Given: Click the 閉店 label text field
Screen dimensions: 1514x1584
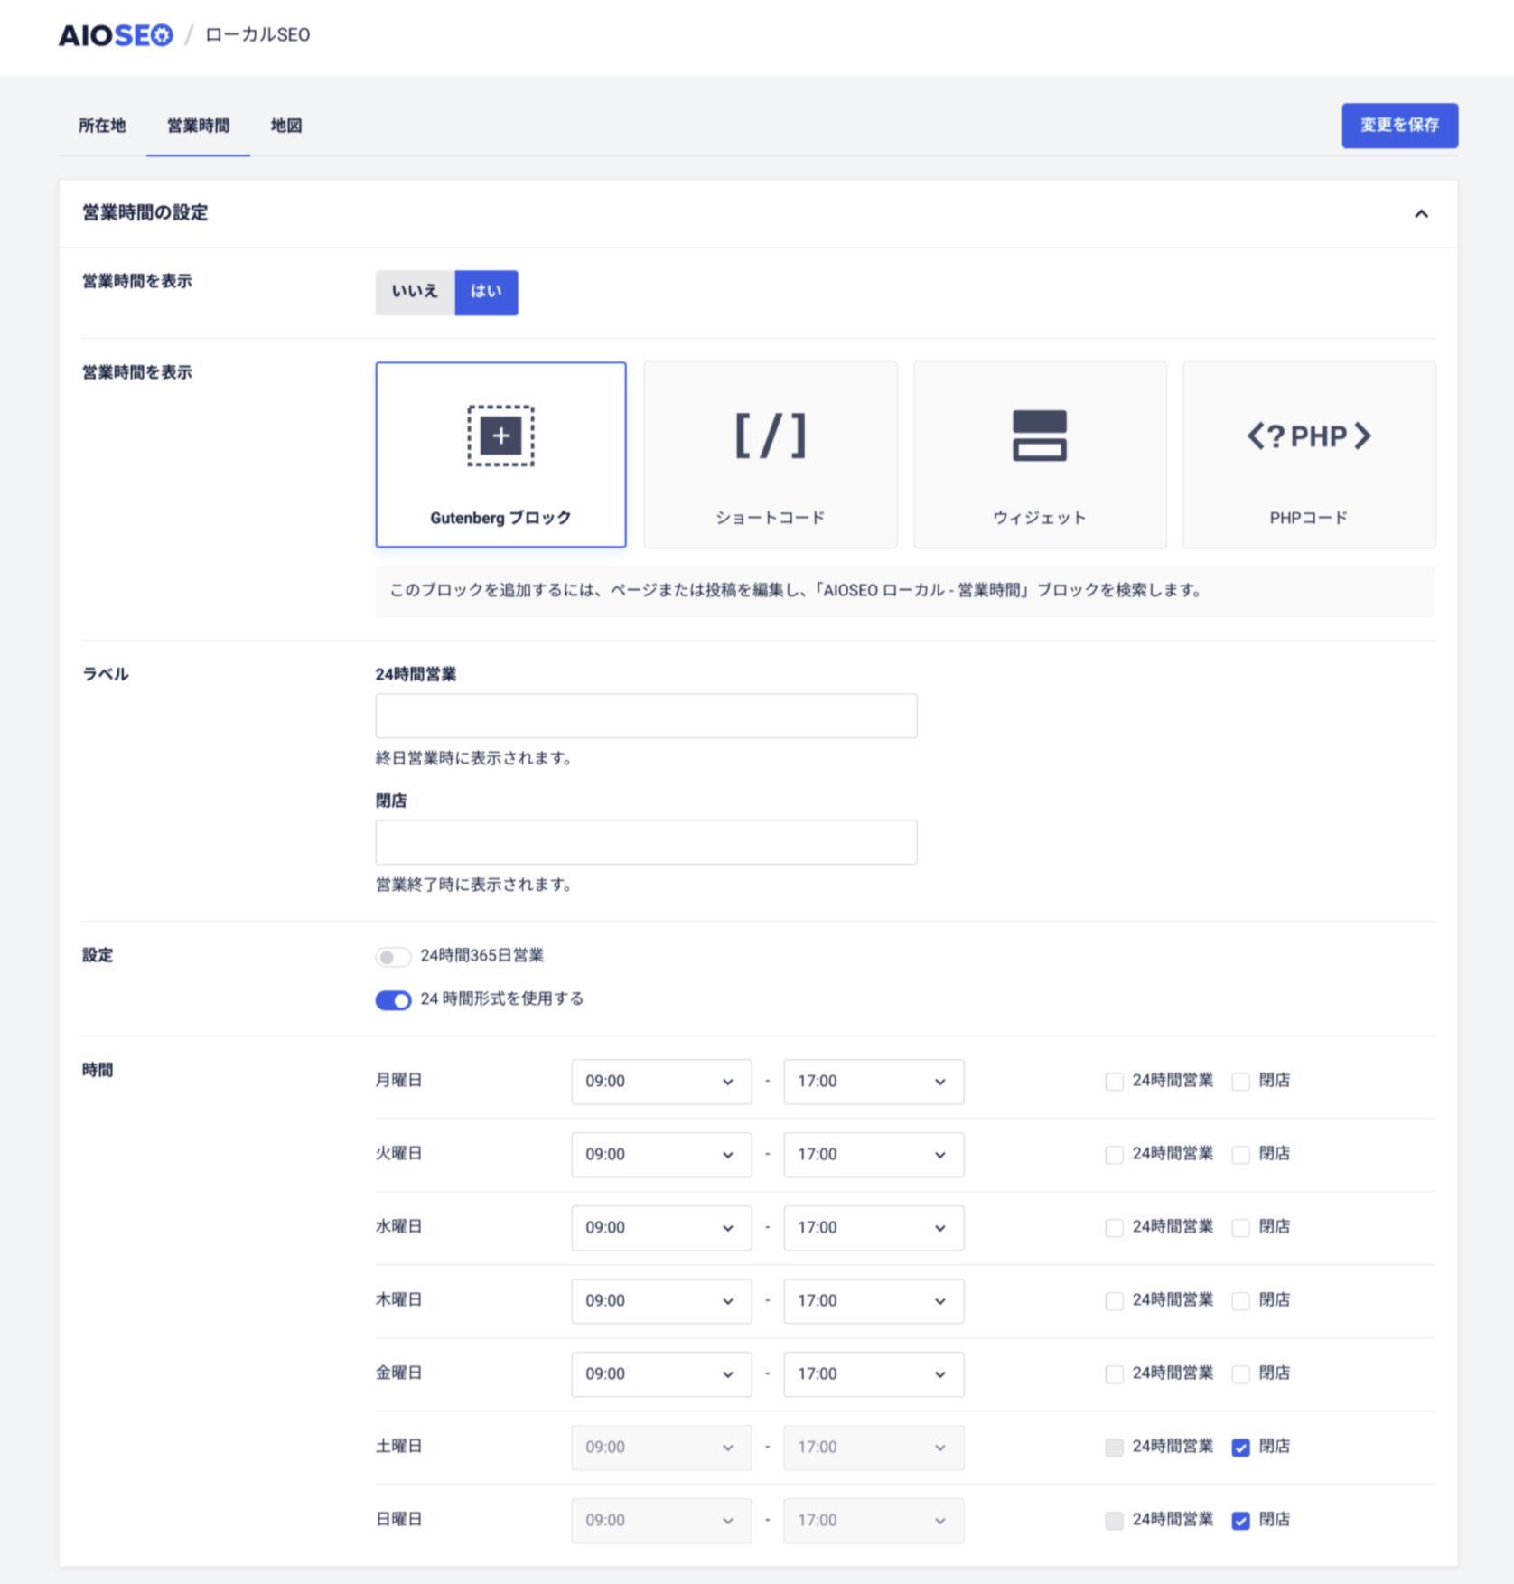Looking at the screenshot, I should (x=646, y=842).
